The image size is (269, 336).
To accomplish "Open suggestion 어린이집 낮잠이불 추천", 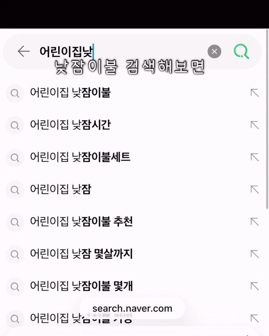I will tap(81, 222).
